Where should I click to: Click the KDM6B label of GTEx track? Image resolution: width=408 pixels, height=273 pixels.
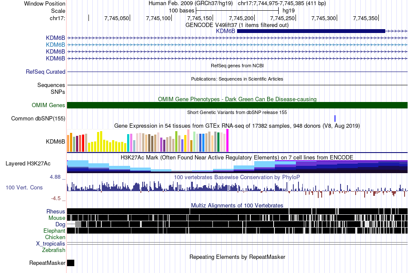click(x=55, y=141)
